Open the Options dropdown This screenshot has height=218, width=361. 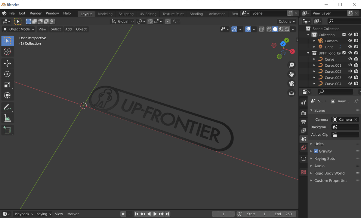[287, 21]
